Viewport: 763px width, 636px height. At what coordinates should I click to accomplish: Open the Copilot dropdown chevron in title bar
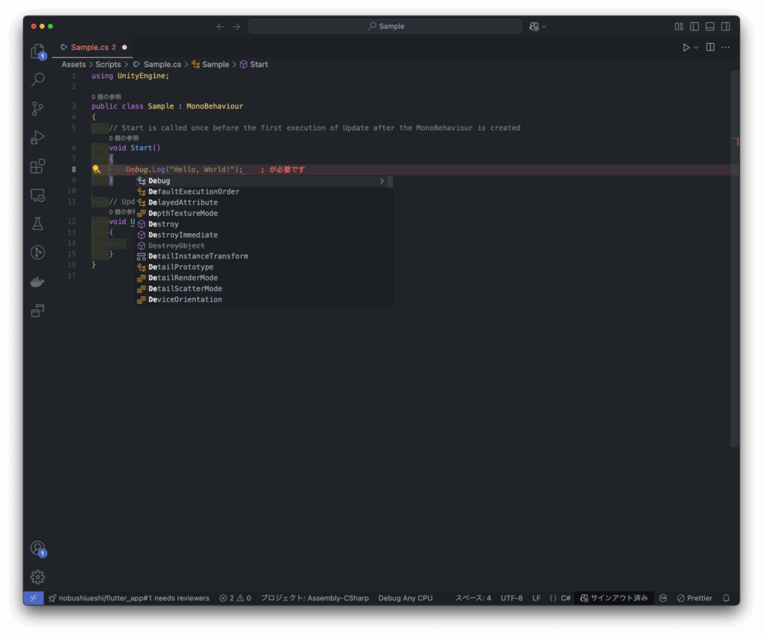click(x=544, y=26)
